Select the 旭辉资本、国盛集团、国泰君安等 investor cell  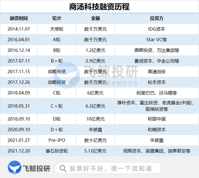tap(157, 151)
